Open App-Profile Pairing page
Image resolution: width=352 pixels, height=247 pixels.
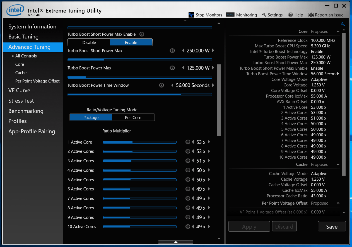[32, 131]
